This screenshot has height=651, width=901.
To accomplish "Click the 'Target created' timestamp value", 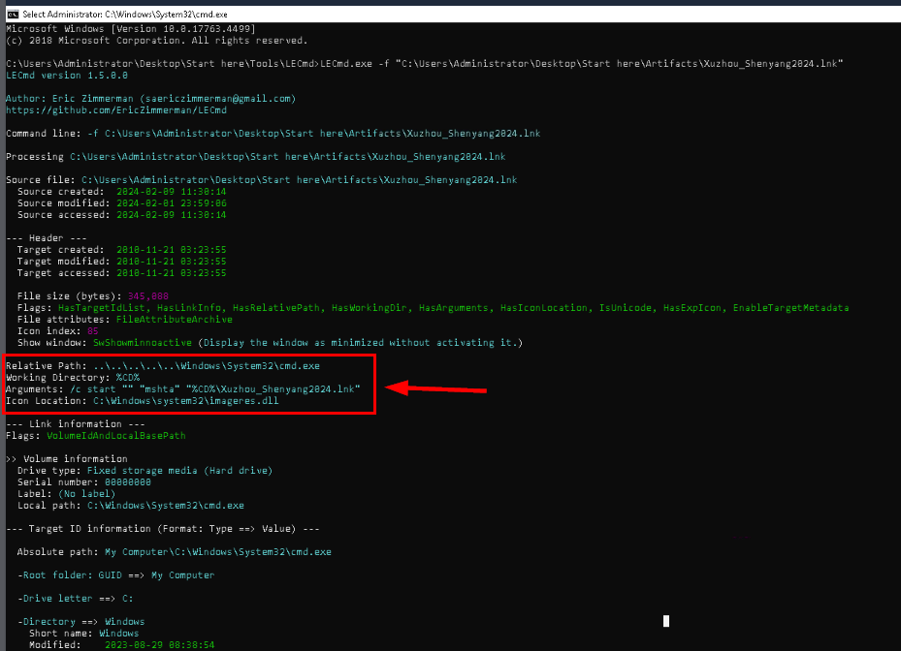I will 172,250.
